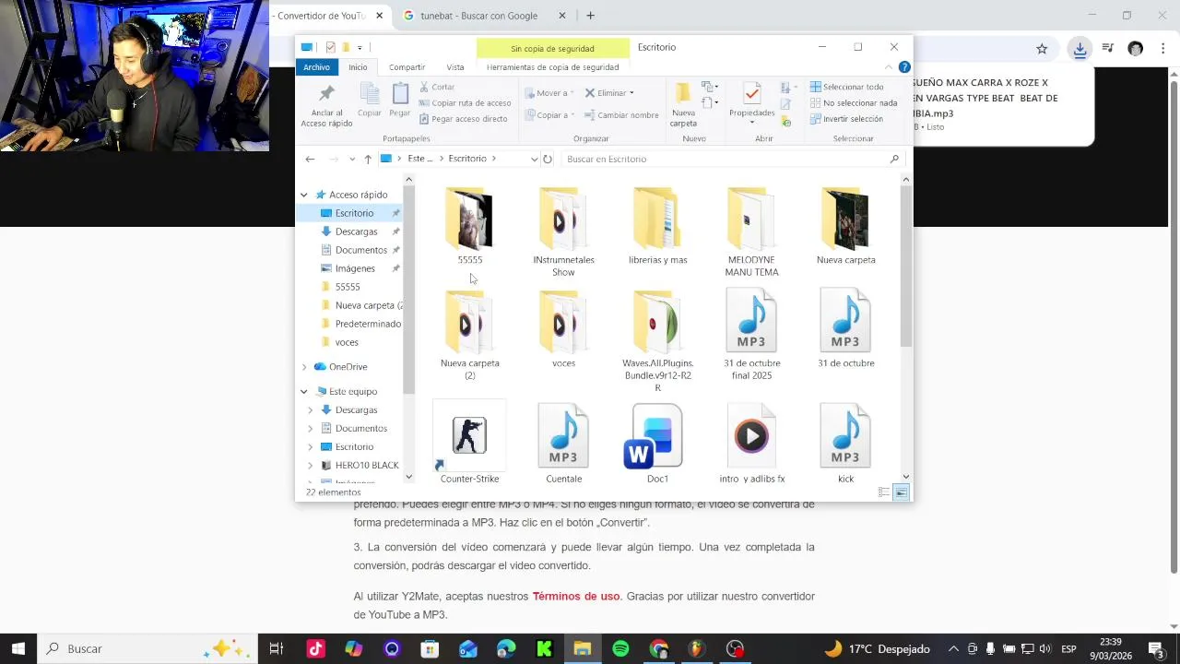
Task: Open the Mover a dropdown
Action: pyautogui.click(x=549, y=93)
